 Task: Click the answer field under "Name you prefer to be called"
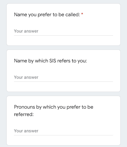point(64,31)
